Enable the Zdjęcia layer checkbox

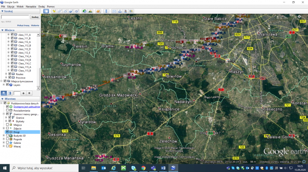pos(7,128)
